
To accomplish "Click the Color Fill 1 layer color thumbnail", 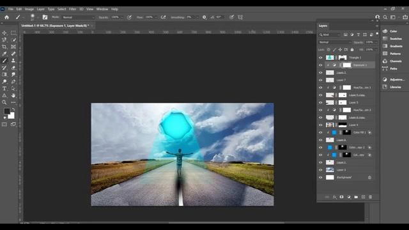I will click(334, 132).
